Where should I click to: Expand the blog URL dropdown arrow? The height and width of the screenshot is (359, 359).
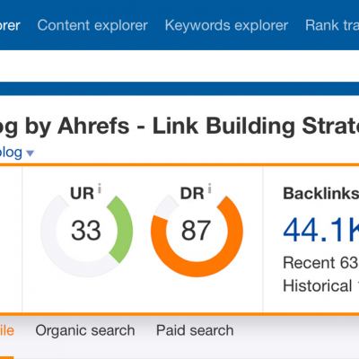pyautogui.click(x=30, y=153)
